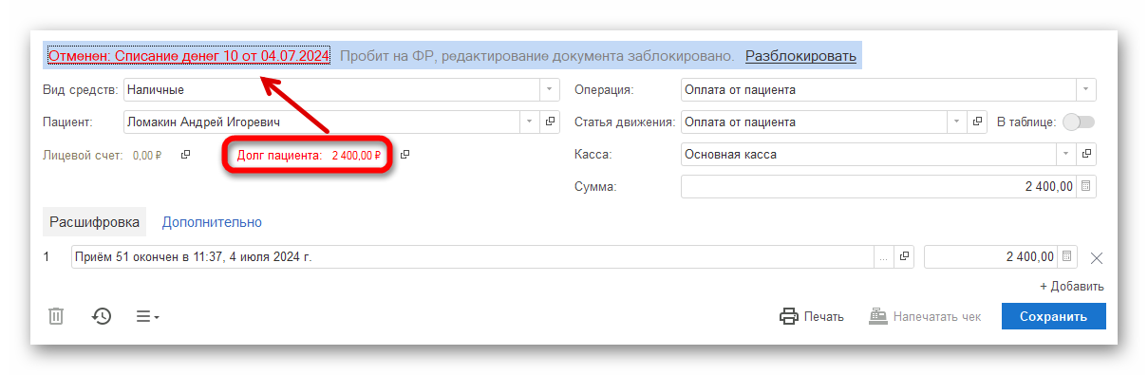Click the Лицевой счет 0,00 ₽ value

[x=147, y=155]
